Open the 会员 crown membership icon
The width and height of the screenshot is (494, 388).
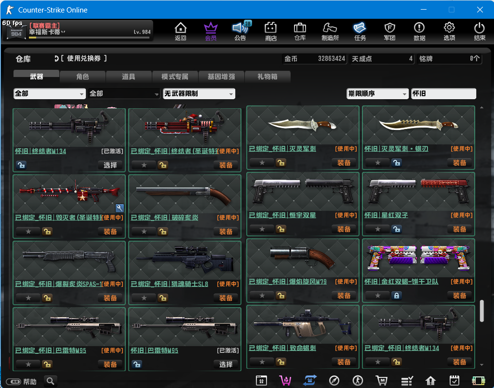211,31
